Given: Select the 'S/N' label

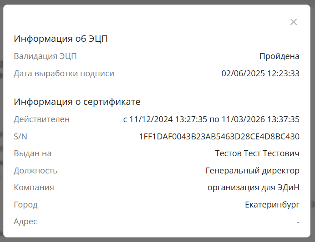Looking at the screenshot, I should 21,137.
